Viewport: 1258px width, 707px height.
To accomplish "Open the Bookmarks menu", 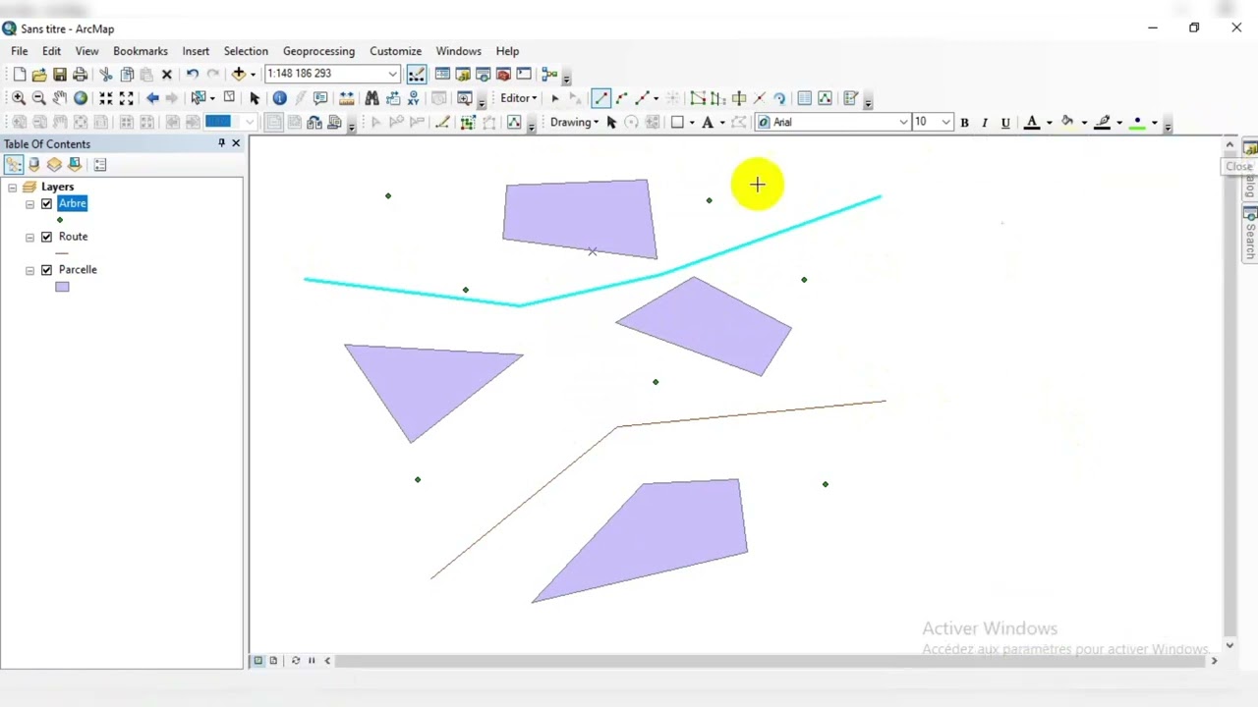I will coord(141,51).
